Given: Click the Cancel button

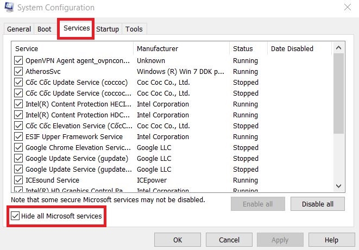Looking at the screenshot, I should [x=229, y=240].
